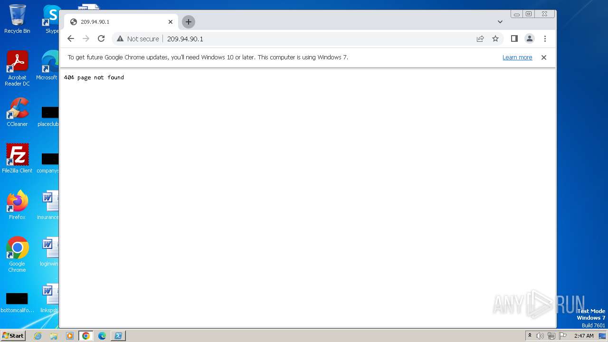Image resolution: width=608 pixels, height=342 pixels.
Task: Select the Skype desktop shortcut
Action: pyautogui.click(x=51, y=19)
